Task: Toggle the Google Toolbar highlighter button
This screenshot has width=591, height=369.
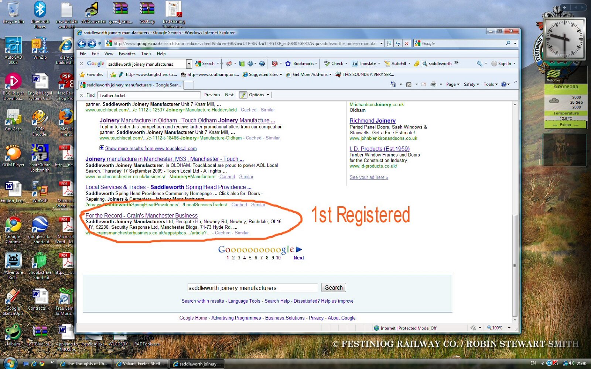Action: click(x=416, y=63)
